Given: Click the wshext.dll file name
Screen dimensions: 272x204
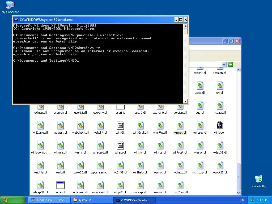Looking at the screenshot, I should pos(180,172).
